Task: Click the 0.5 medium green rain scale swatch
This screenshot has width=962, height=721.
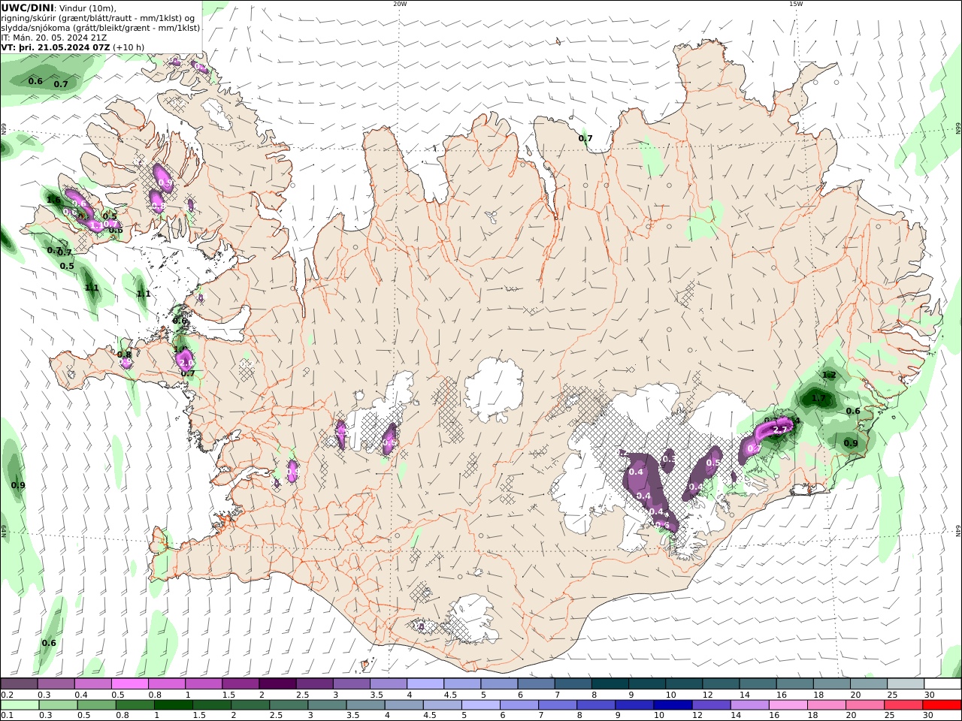Action: [x=97, y=705]
